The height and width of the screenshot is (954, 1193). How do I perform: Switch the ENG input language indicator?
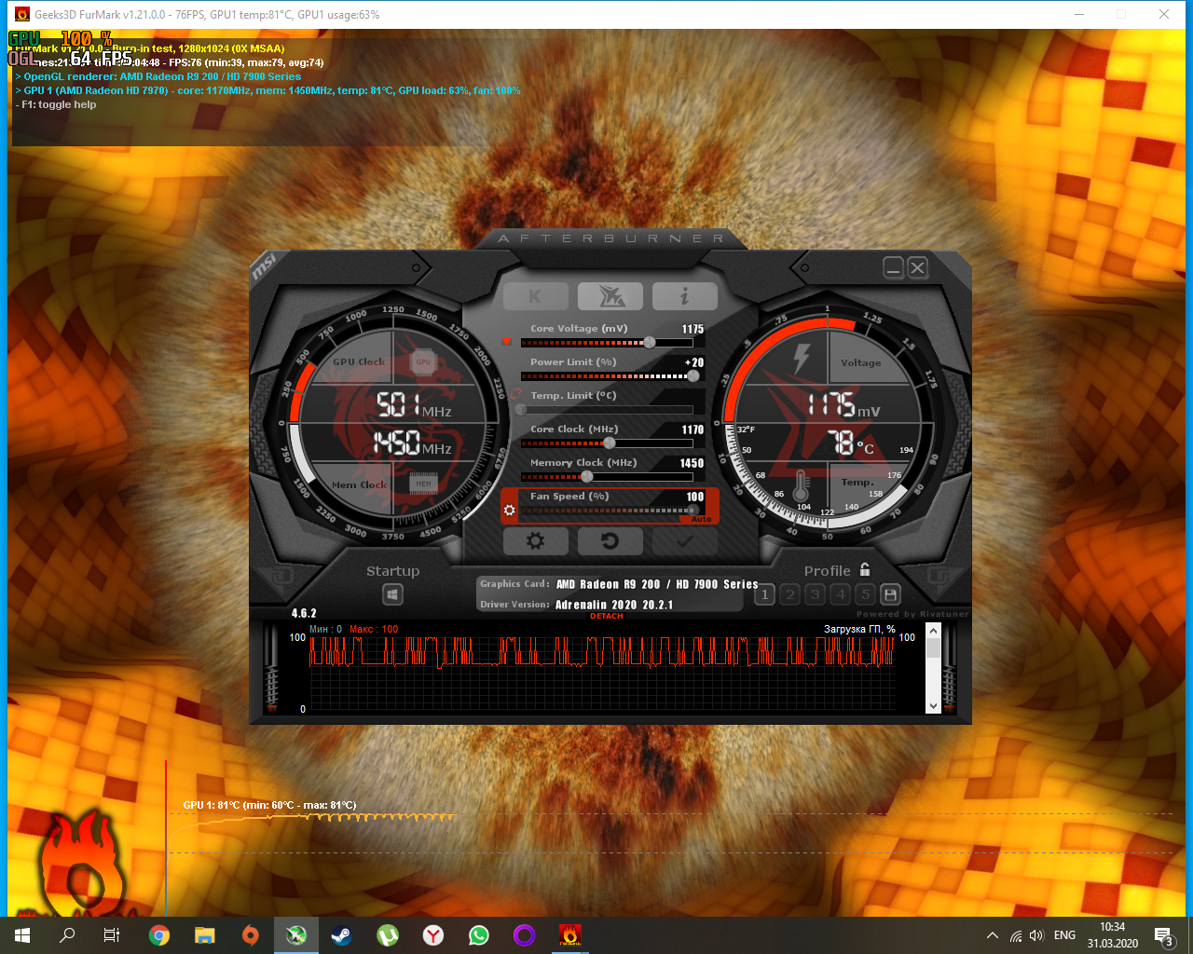pos(1064,935)
